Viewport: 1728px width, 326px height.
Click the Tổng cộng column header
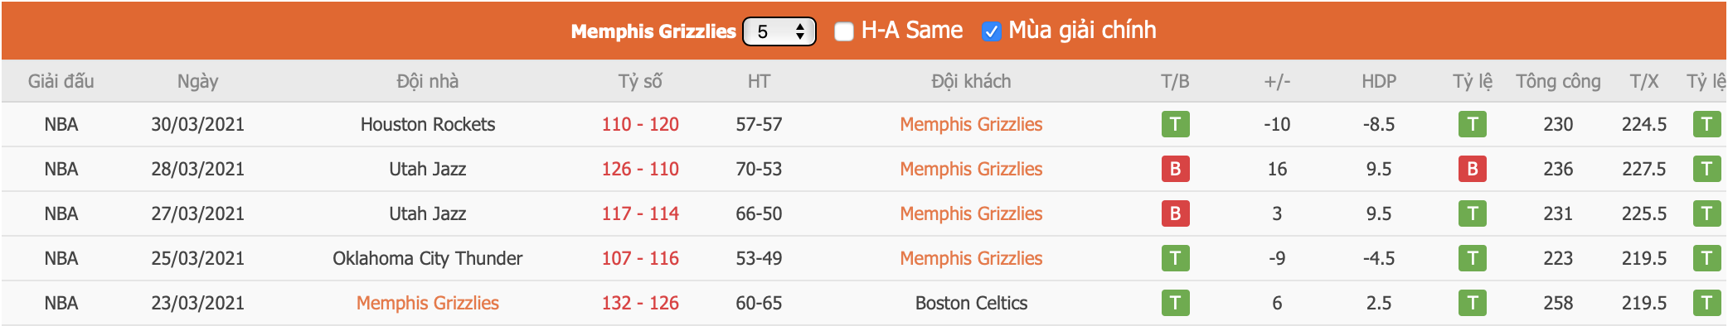pyautogui.click(x=1558, y=81)
